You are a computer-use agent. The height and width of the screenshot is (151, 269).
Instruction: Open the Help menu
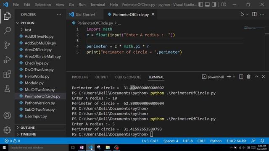114,5
